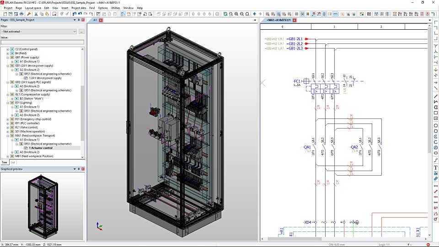Toggle the highlighted design mode button in the toolbar
This screenshot has height=247, width=439.
tap(324, 14)
